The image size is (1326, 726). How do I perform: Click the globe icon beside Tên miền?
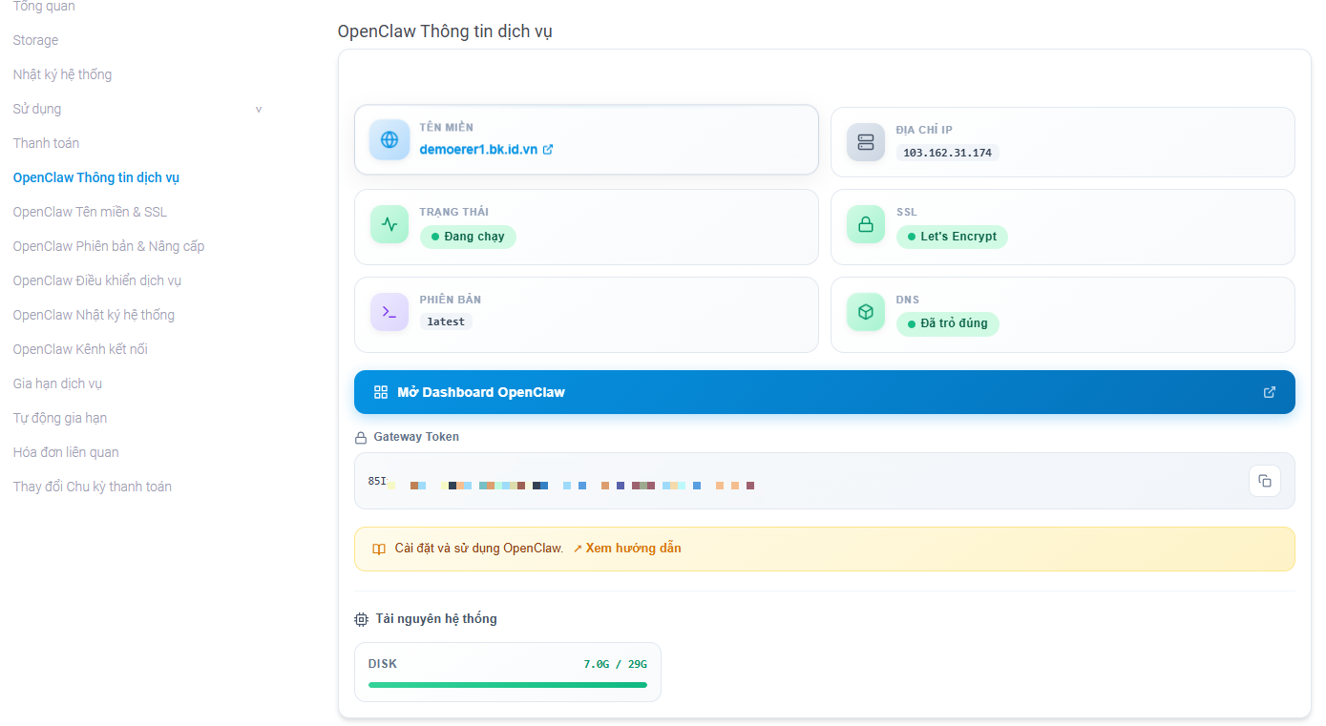tap(389, 140)
